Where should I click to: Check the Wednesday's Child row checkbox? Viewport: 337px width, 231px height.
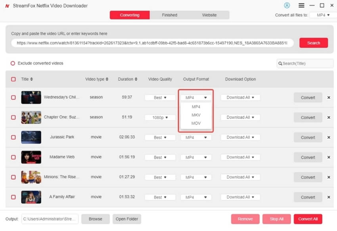pos(13,97)
